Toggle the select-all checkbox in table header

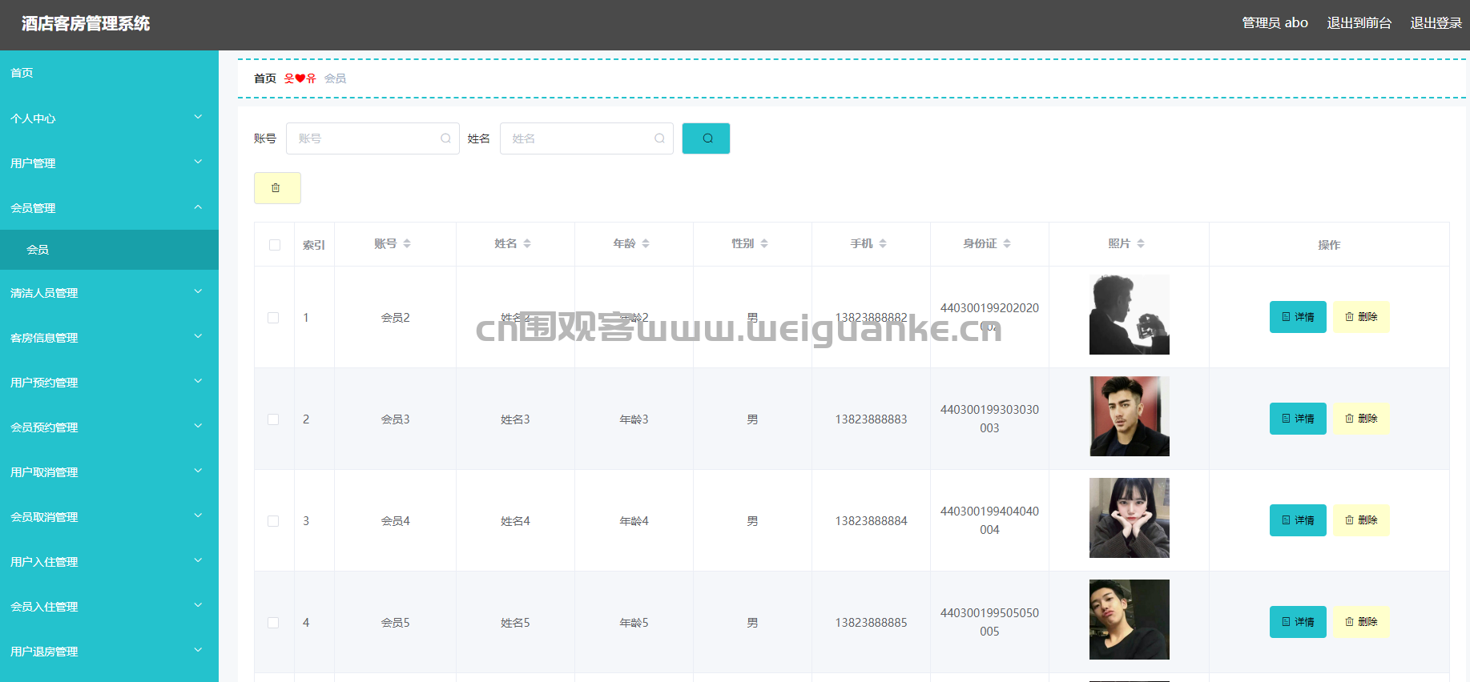coord(275,245)
